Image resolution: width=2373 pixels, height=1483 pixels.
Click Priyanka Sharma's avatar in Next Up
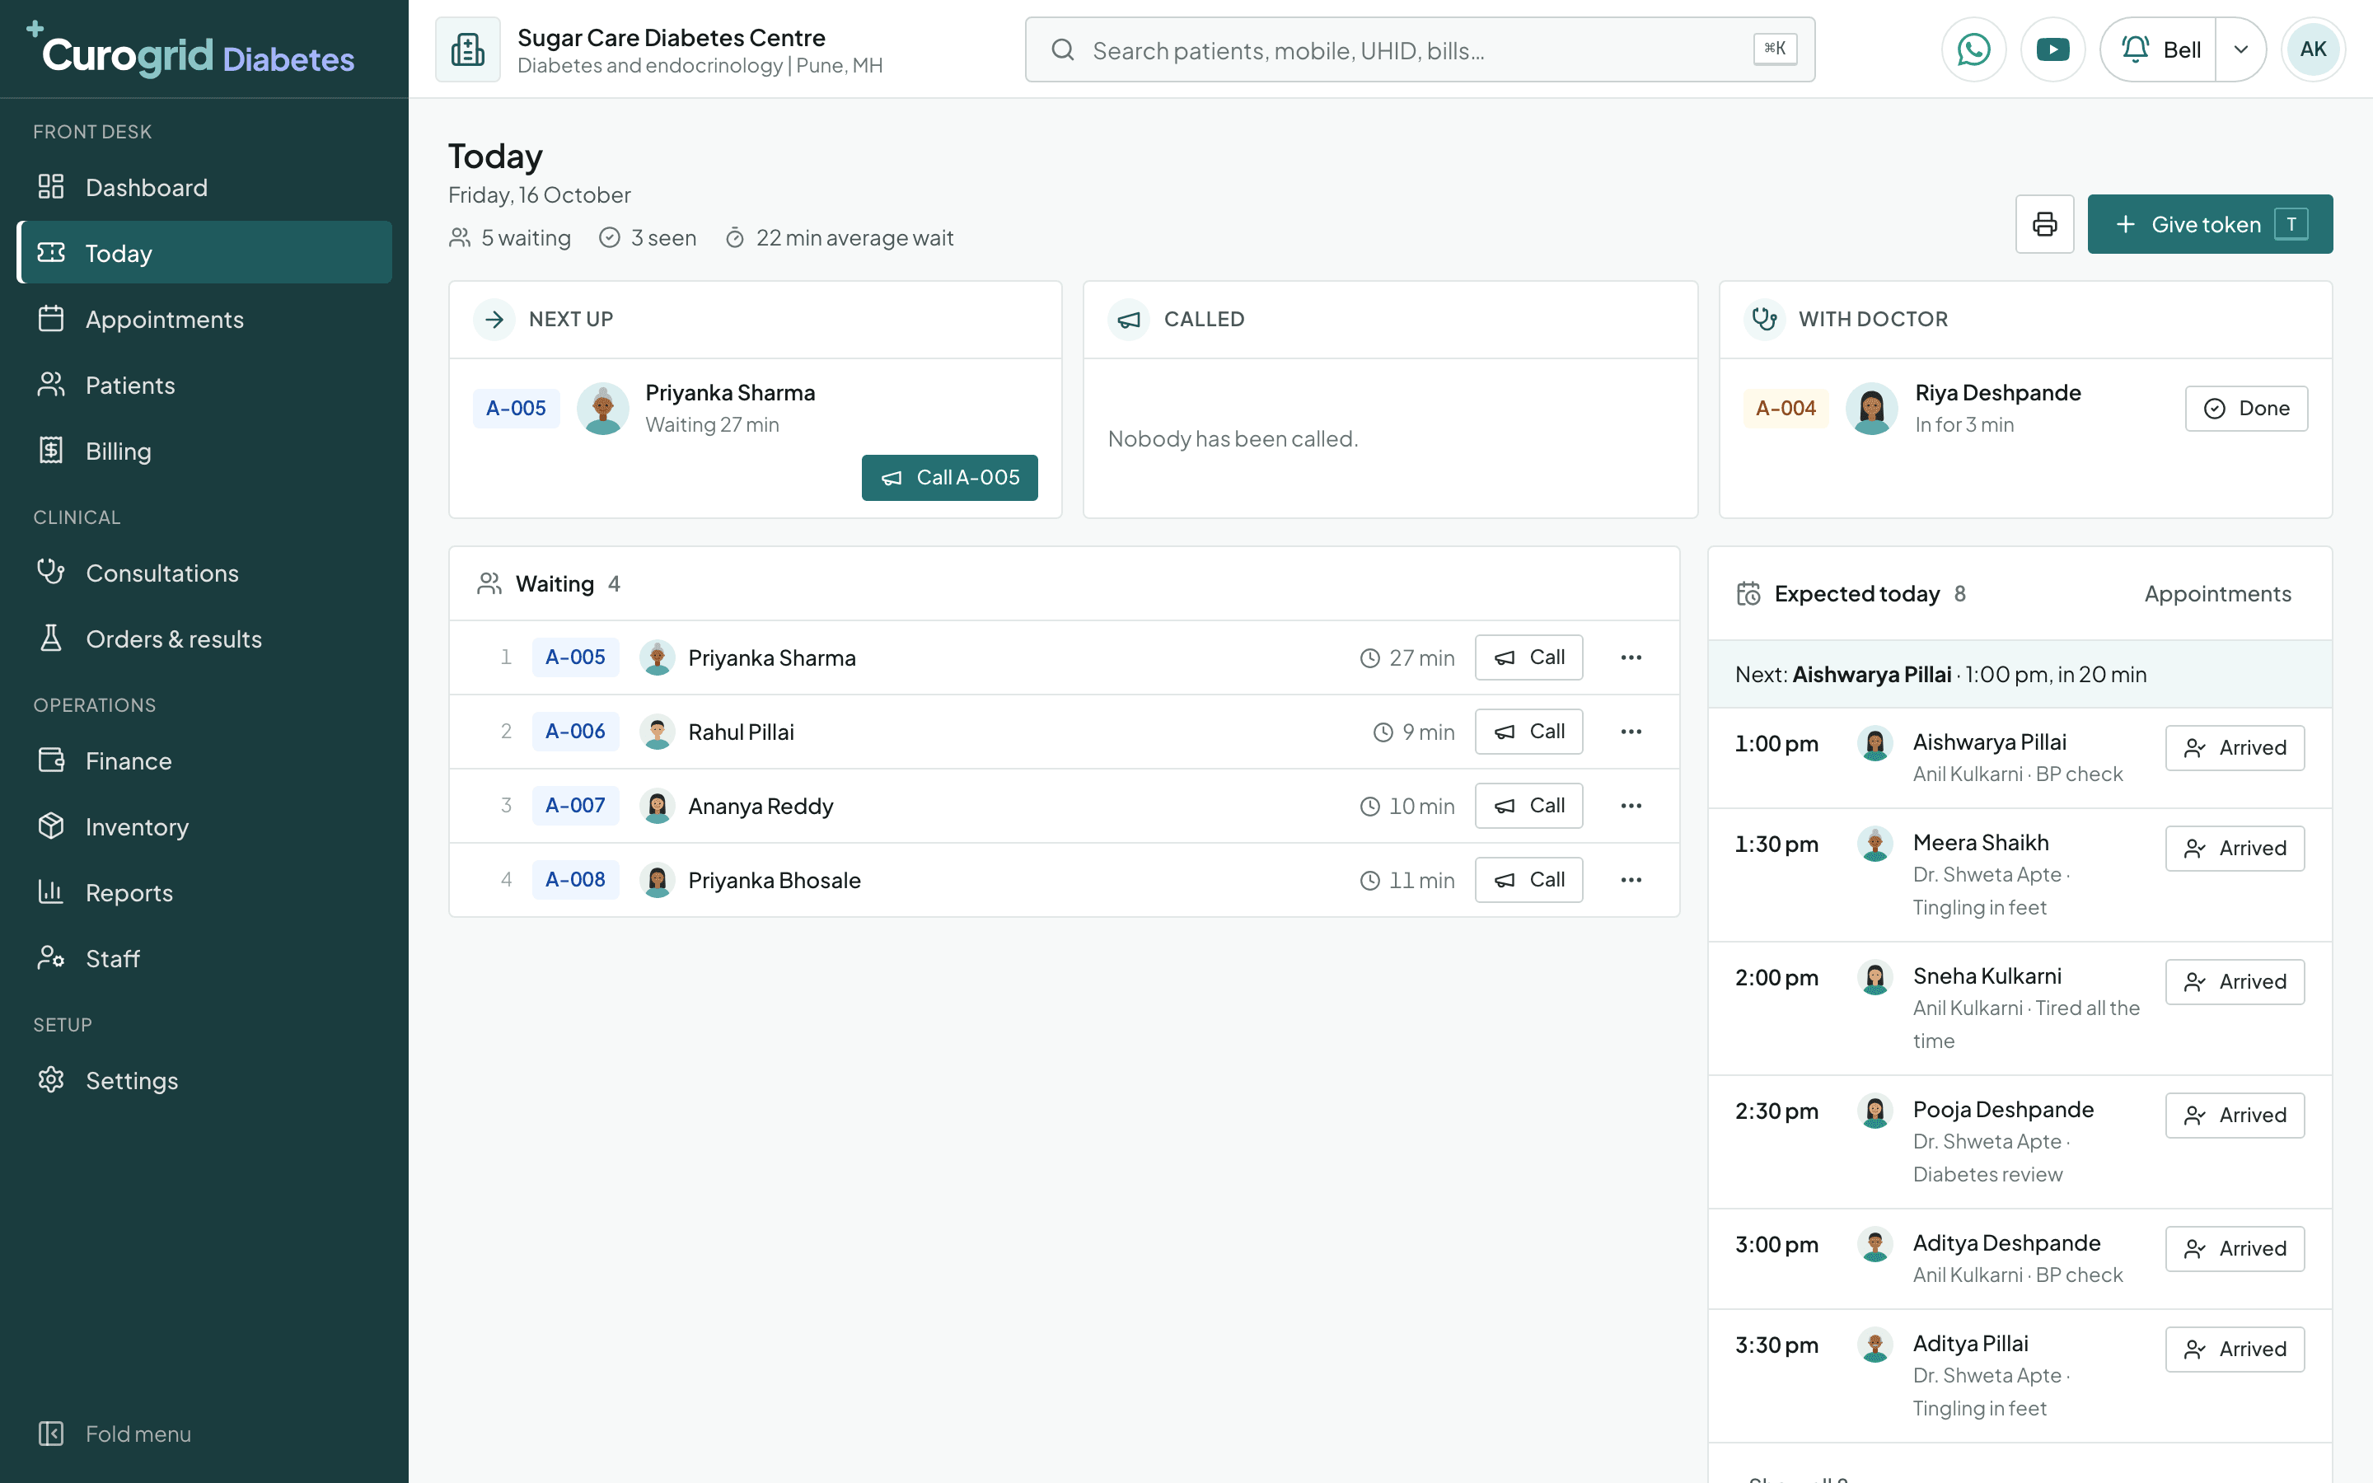[x=603, y=408]
